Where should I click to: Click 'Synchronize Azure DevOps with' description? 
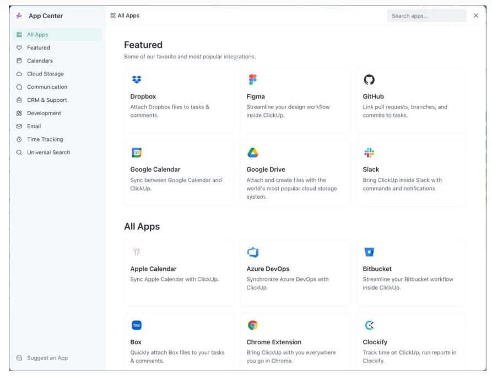(x=288, y=284)
